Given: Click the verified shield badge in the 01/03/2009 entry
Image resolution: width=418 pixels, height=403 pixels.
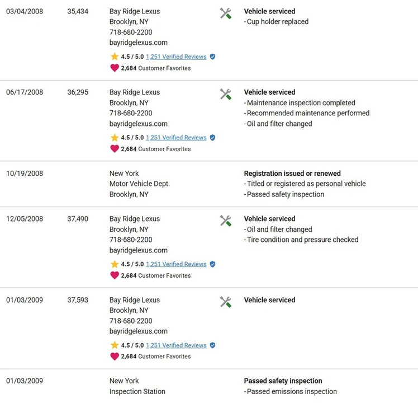Looking at the screenshot, I should (x=212, y=345).
